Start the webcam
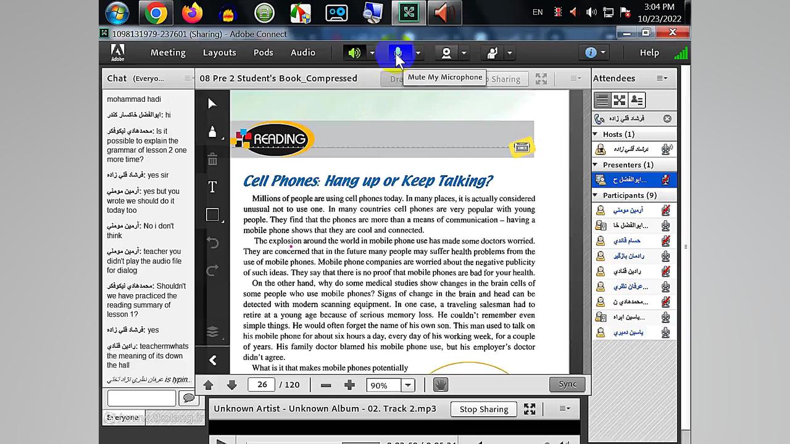The height and width of the screenshot is (444, 790). 446,53
